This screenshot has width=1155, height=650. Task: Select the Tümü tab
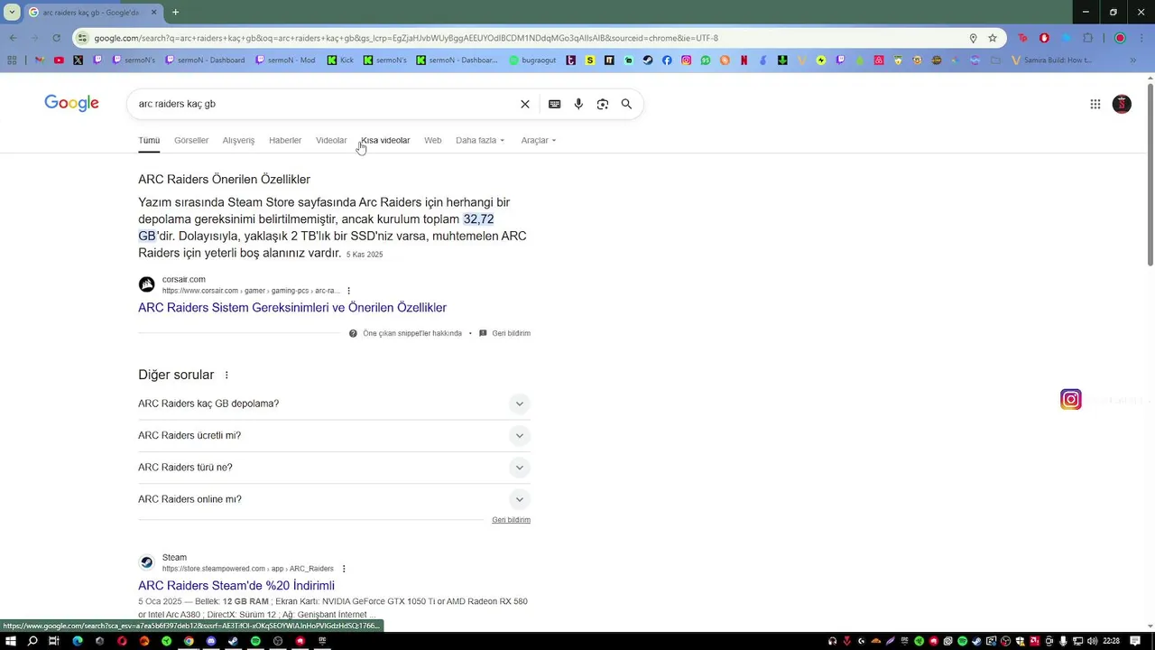(x=149, y=140)
